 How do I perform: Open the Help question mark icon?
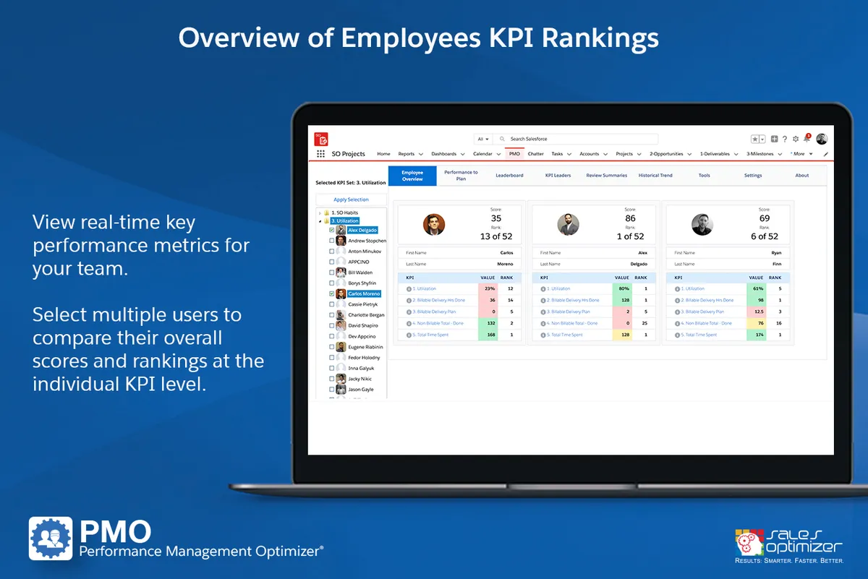(785, 139)
